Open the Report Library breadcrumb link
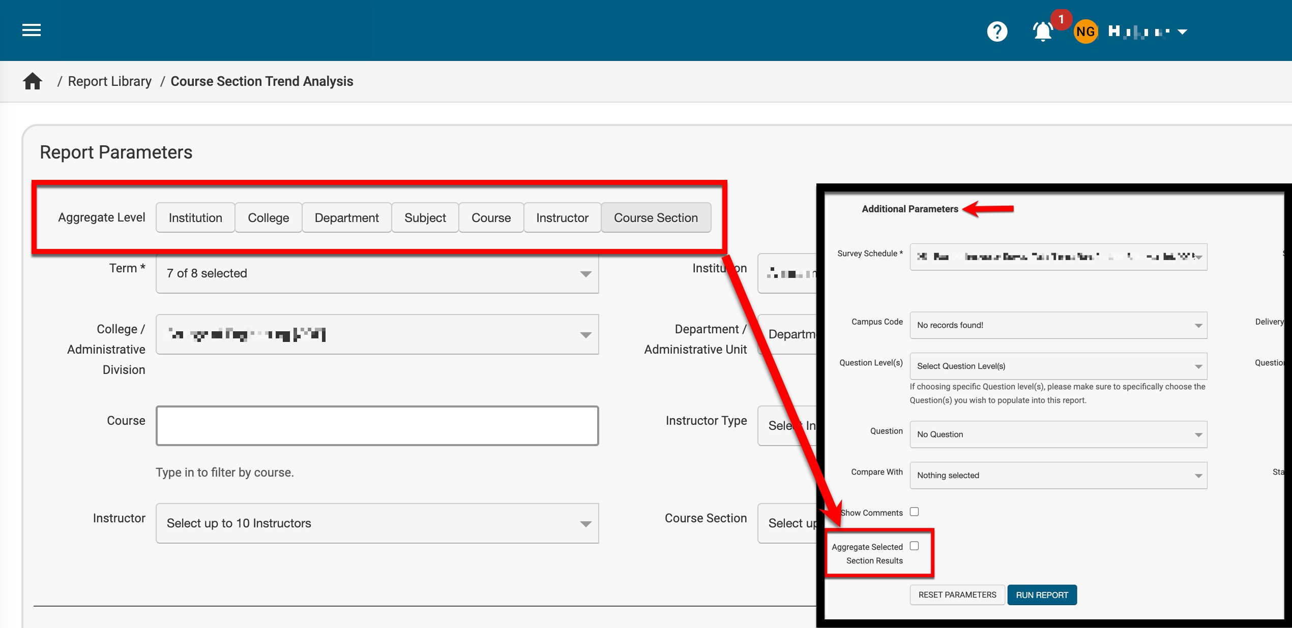1292x628 pixels. (x=110, y=81)
